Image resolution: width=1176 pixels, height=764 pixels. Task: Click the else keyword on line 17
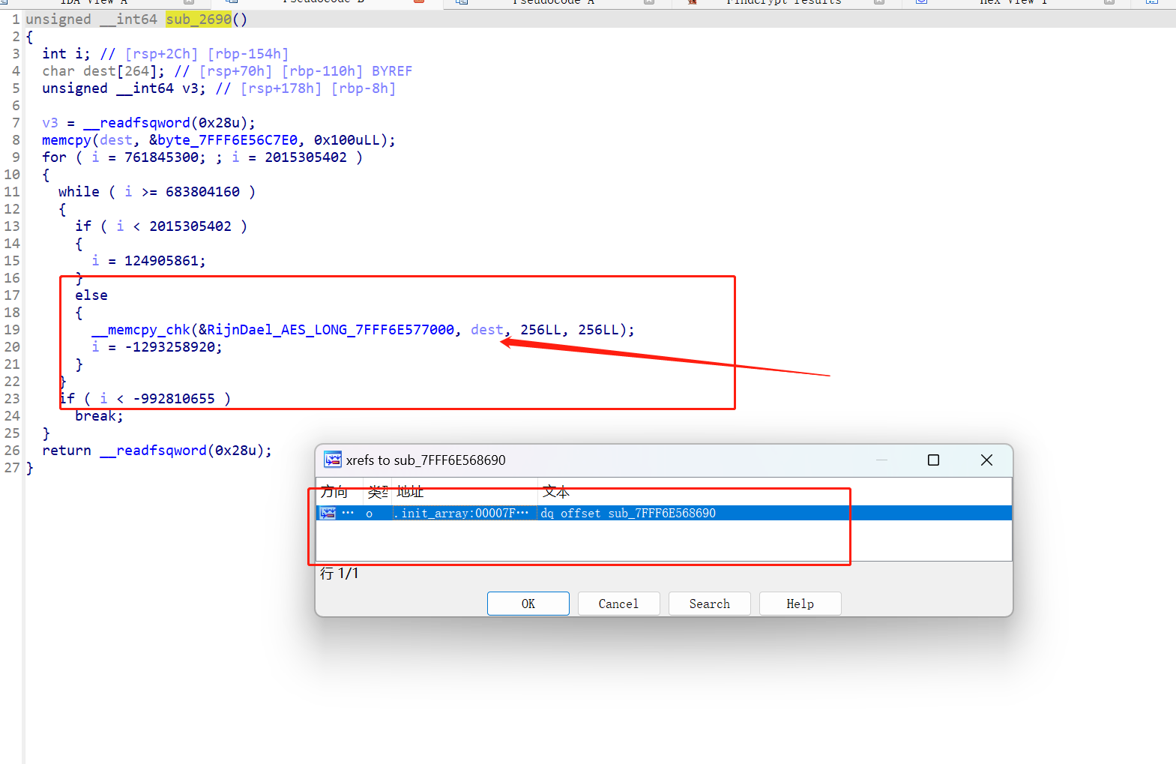tap(91, 295)
